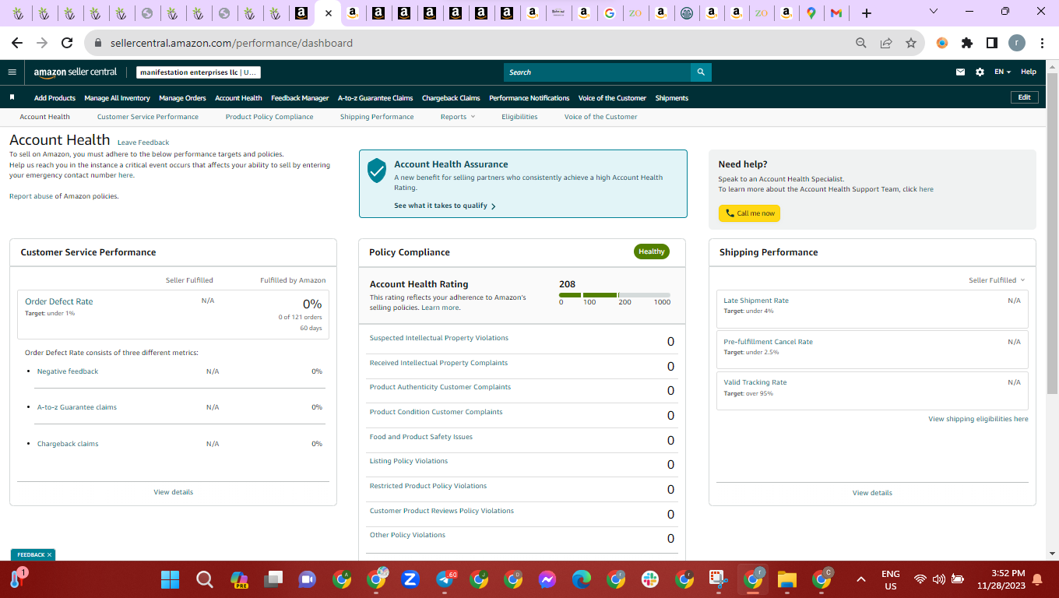
Task: Open the Chrome profile avatar
Action: pyautogui.click(x=1017, y=44)
